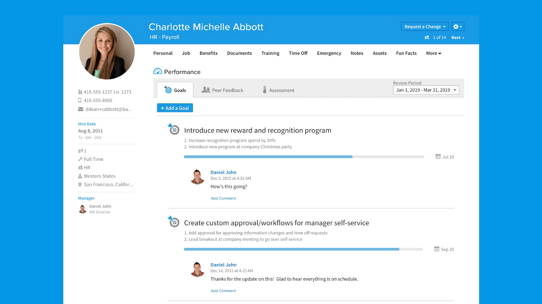Click the calendar icon beside Jul 19
Image resolution: width=542 pixels, height=304 pixels.
(x=438, y=157)
